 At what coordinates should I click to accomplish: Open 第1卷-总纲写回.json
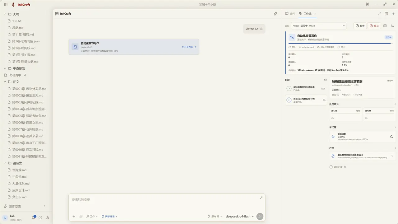coord(26,41)
